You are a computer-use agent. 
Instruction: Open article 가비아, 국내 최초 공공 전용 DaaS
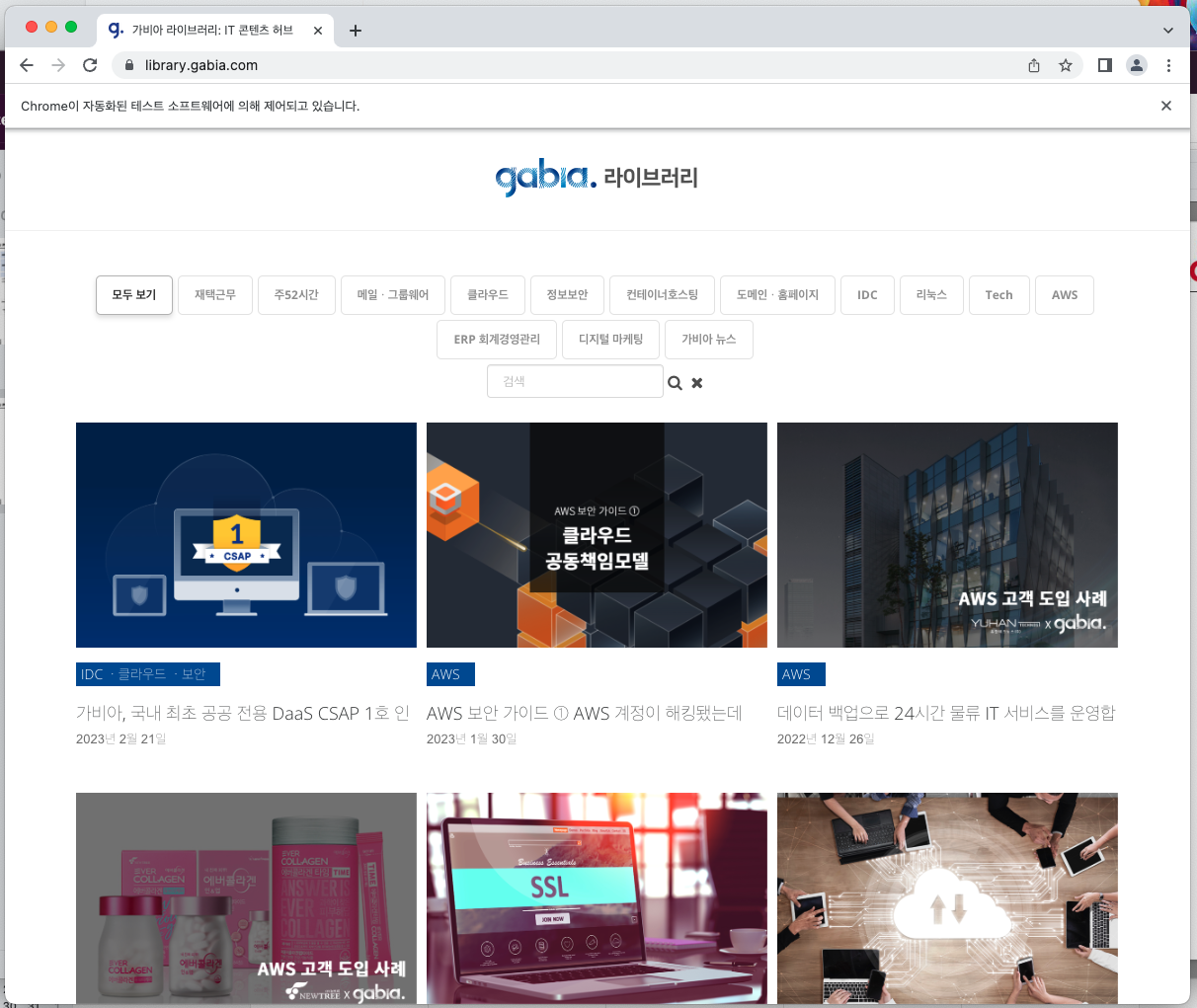click(243, 713)
